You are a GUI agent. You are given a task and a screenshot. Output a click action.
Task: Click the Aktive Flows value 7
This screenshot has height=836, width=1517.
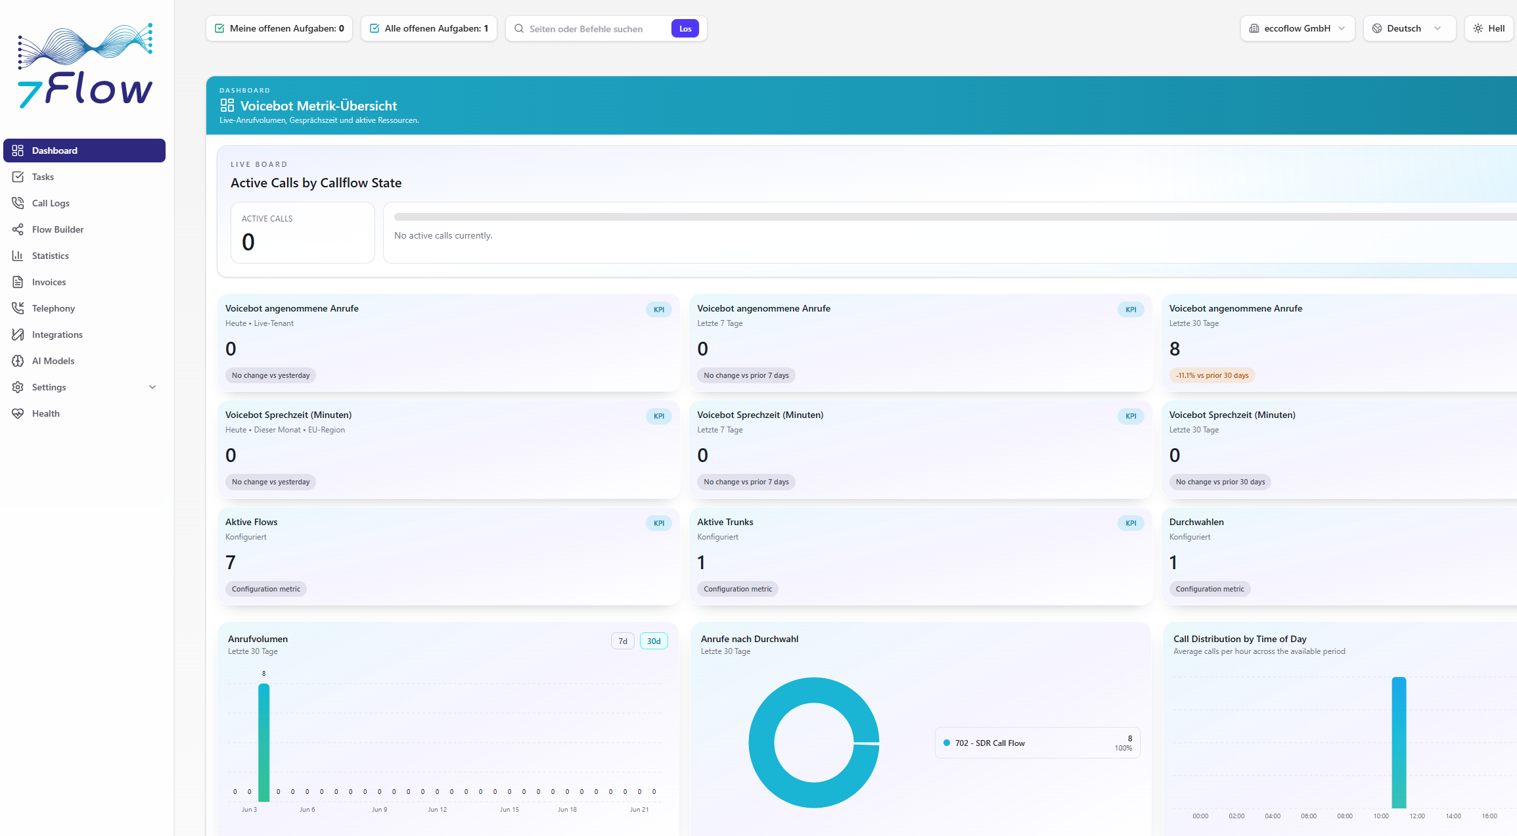[x=231, y=563]
